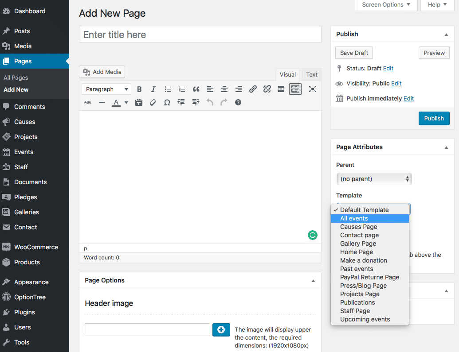Viewport: 459px width, 352px height.
Task: Edit the publish immediately date link
Action: point(408,99)
